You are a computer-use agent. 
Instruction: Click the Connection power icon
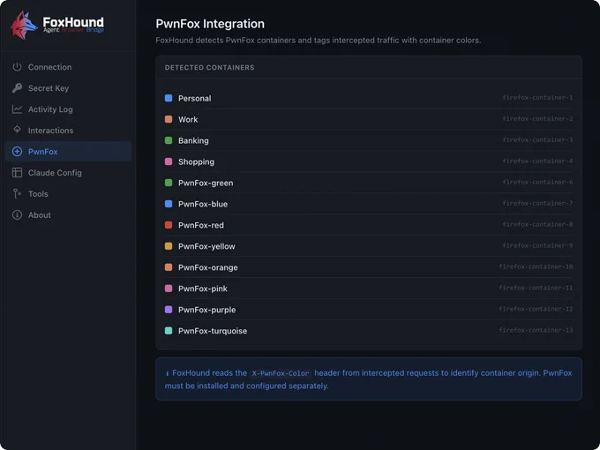click(17, 67)
